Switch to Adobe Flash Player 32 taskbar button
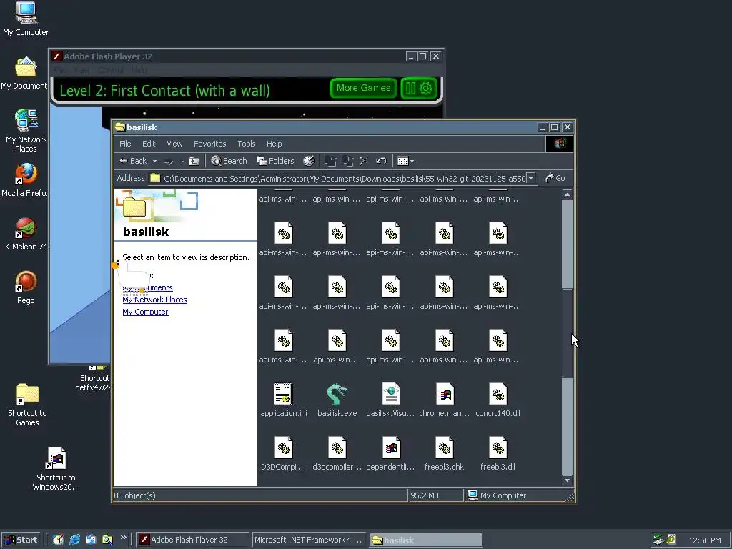The height and width of the screenshot is (549, 732). coord(193,540)
